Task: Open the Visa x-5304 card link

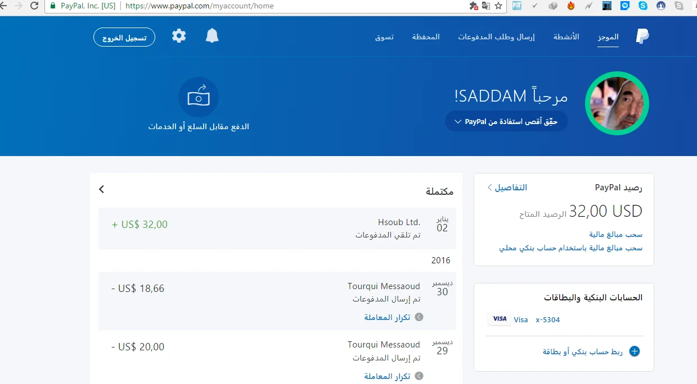Action: click(547, 319)
